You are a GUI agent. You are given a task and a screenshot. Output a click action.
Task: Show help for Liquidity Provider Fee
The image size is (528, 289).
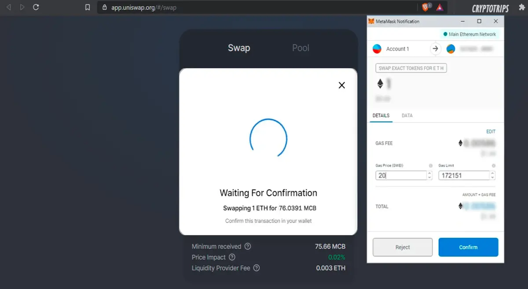coord(257,268)
